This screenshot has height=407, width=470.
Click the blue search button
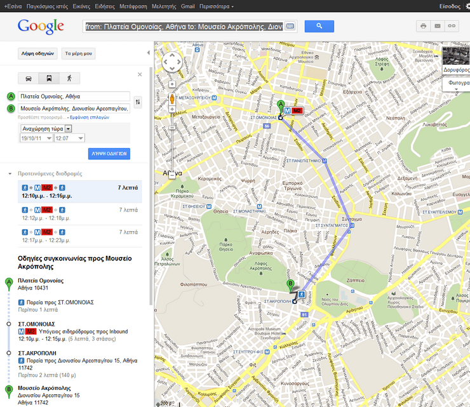pyautogui.click(x=319, y=27)
